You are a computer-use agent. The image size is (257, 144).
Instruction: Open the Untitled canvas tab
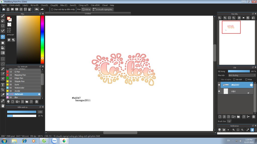88,13
